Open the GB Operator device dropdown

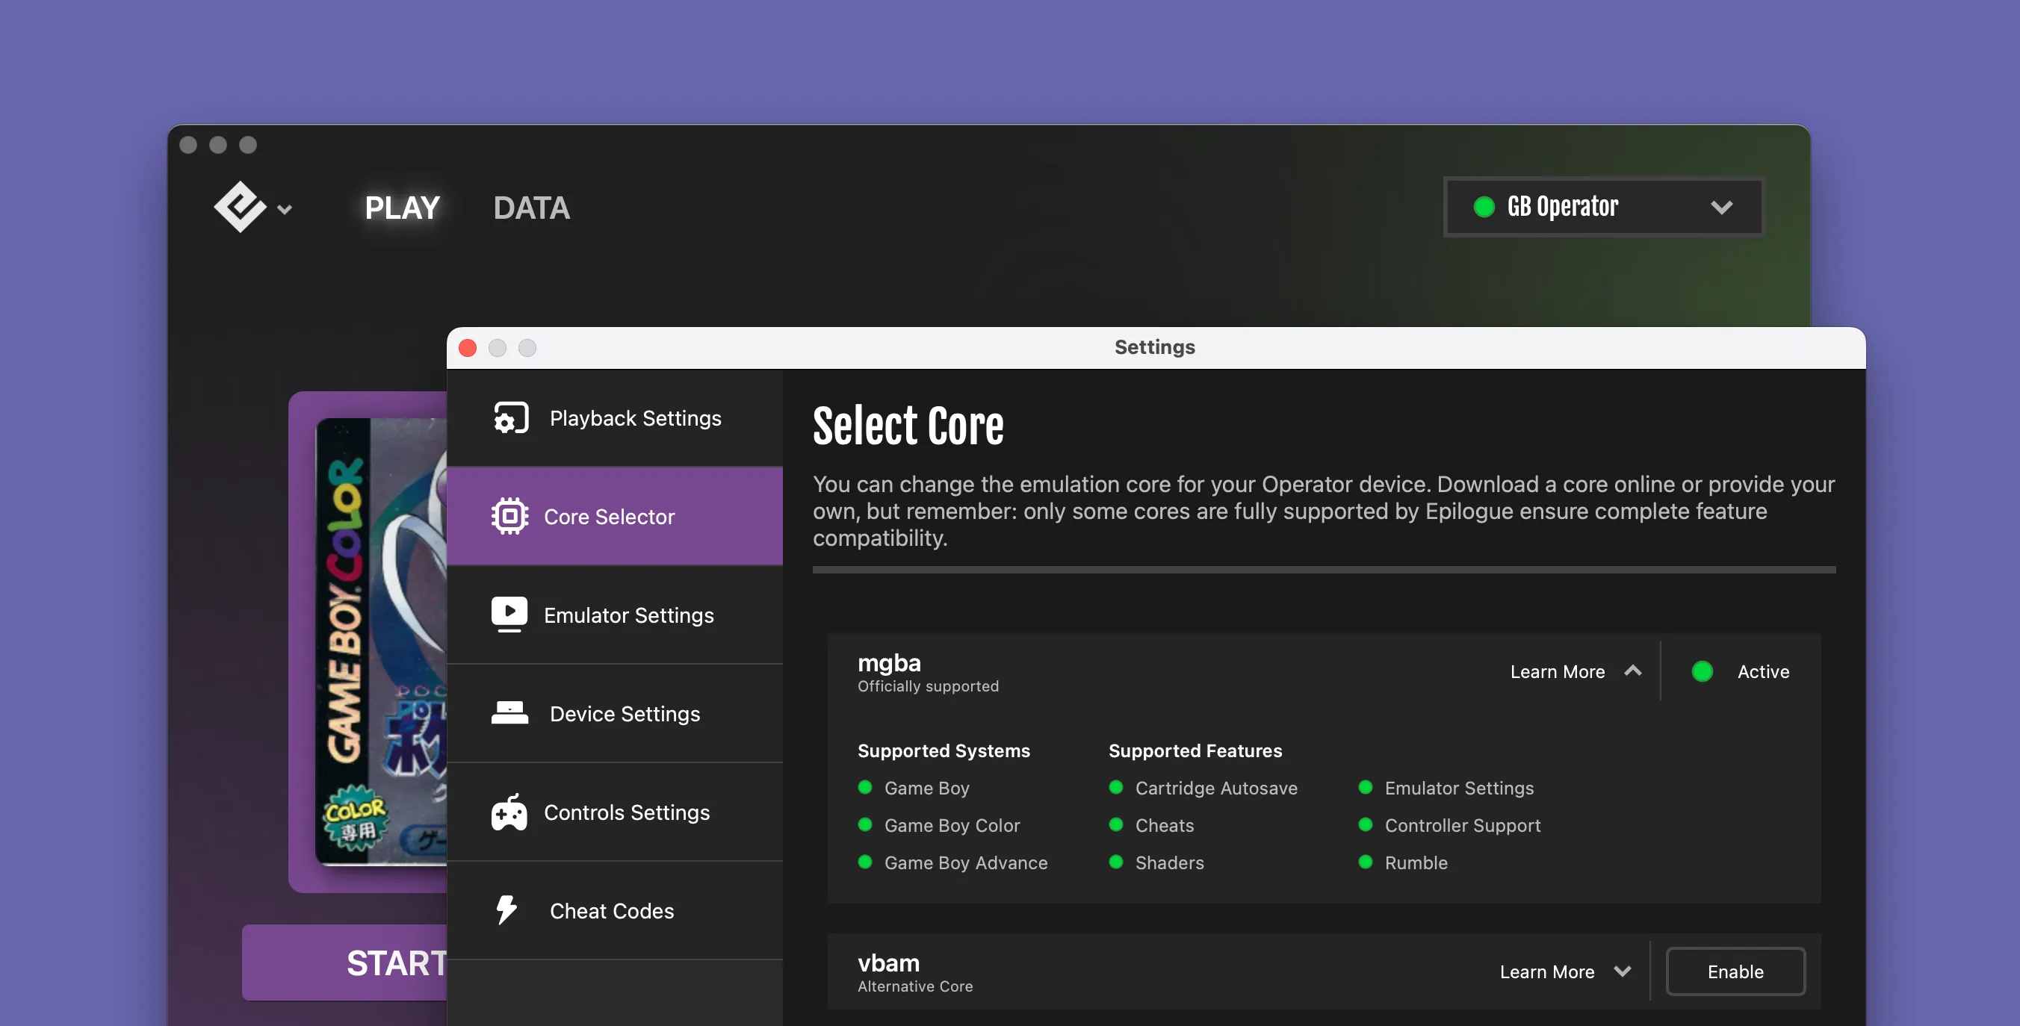click(x=1722, y=207)
